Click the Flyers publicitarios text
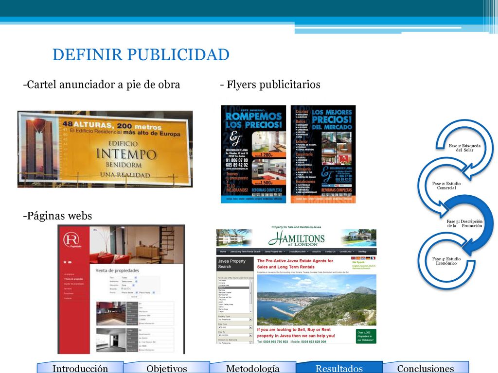Viewport: 498px width, 373px height. (x=270, y=85)
